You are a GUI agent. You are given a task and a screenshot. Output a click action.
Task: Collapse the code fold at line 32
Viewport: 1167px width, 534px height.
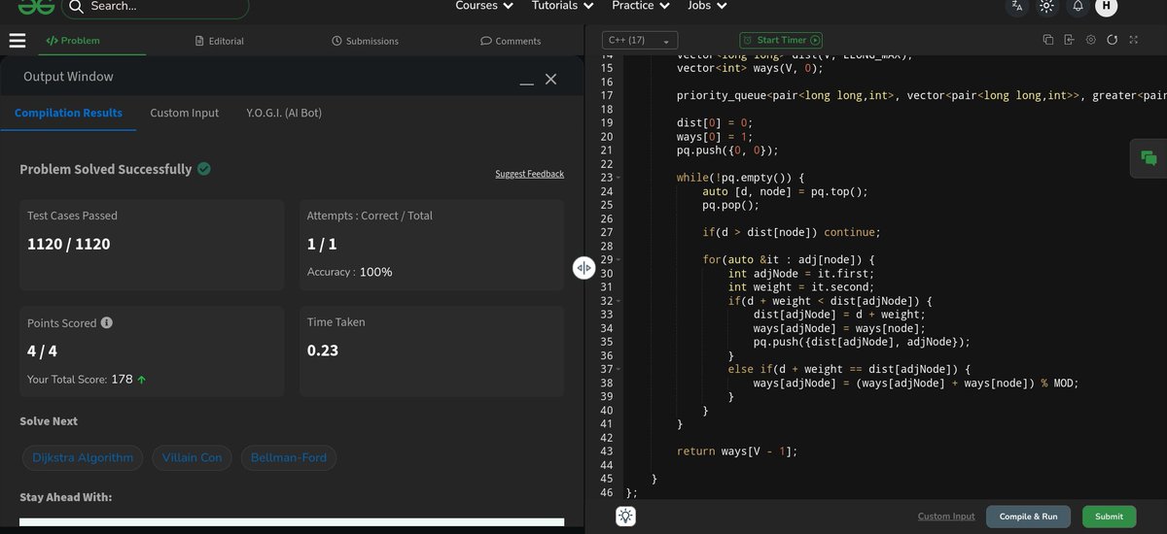(x=619, y=301)
